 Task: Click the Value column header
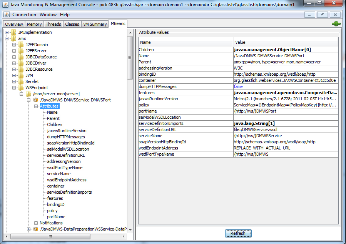[286, 42]
